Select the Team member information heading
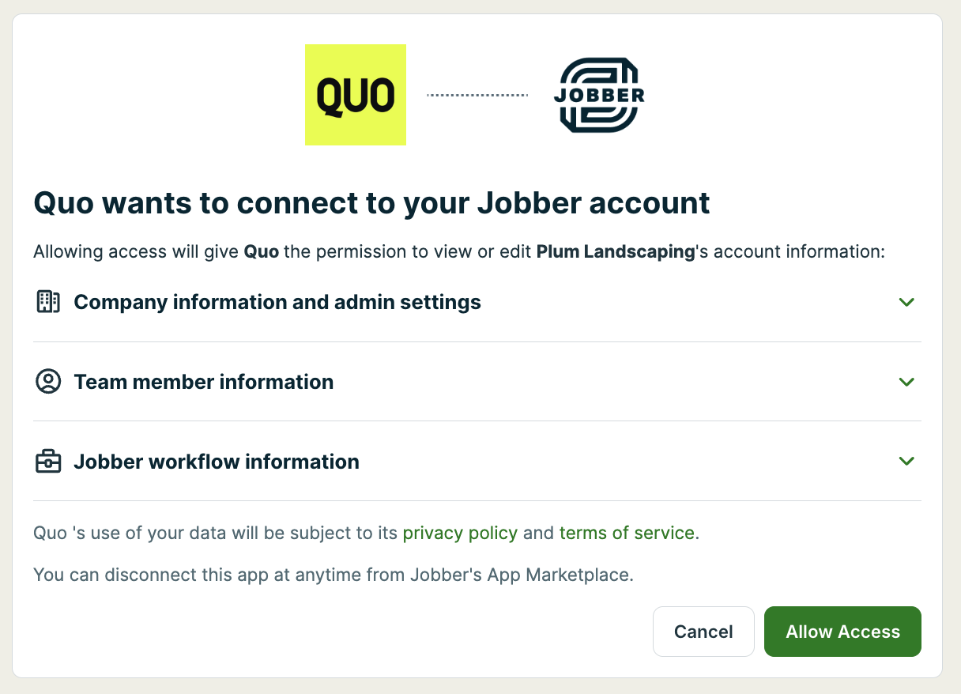 pyautogui.click(x=204, y=382)
